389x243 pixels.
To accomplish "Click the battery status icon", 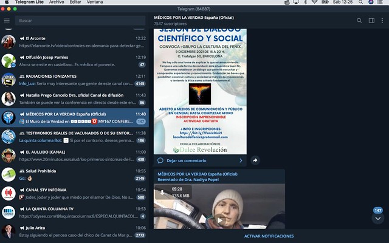I will (x=325, y=2).
